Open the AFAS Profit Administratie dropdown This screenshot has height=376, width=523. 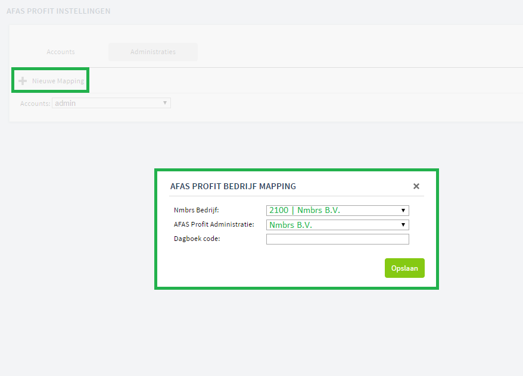338,225
